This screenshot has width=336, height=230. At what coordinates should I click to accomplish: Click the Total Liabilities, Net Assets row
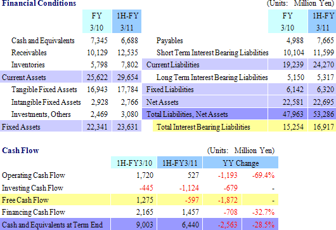click(x=239, y=114)
